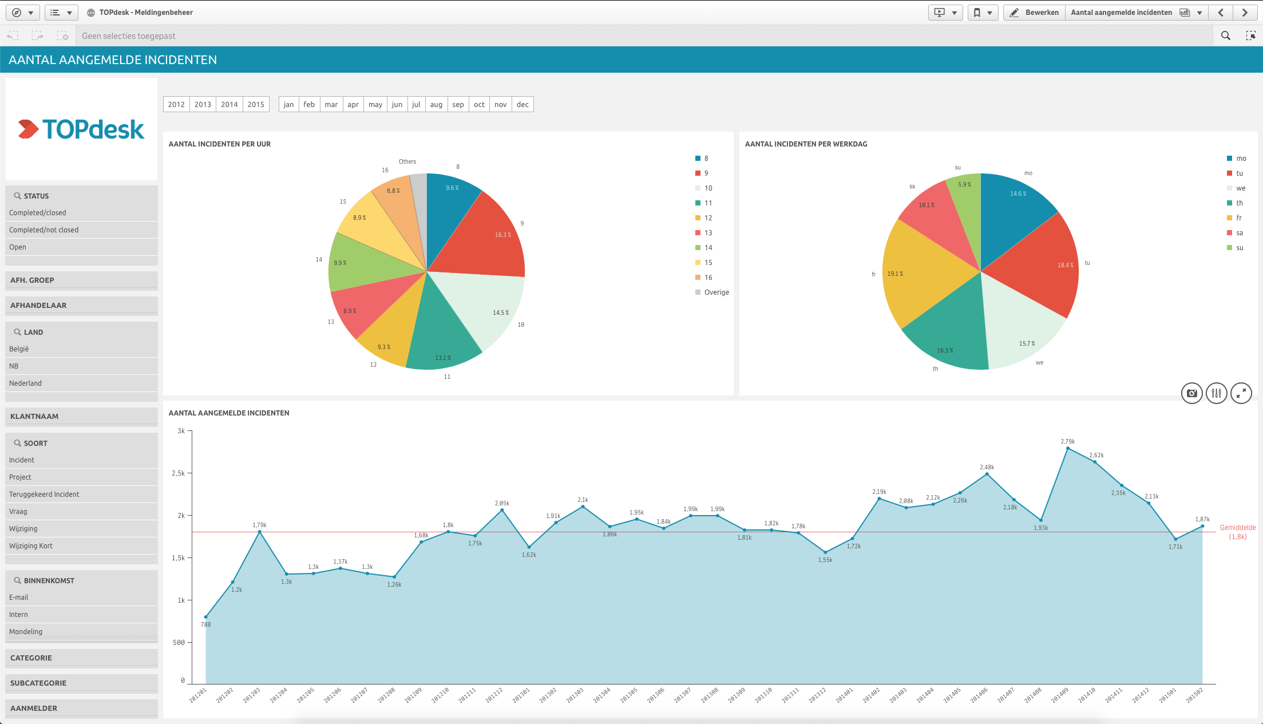Image resolution: width=1263 pixels, height=724 pixels.
Task: Select year 2014
Action: pos(229,104)
